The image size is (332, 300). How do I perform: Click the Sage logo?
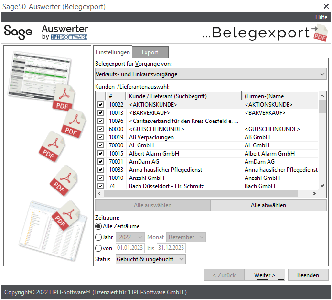coord(18,32)
